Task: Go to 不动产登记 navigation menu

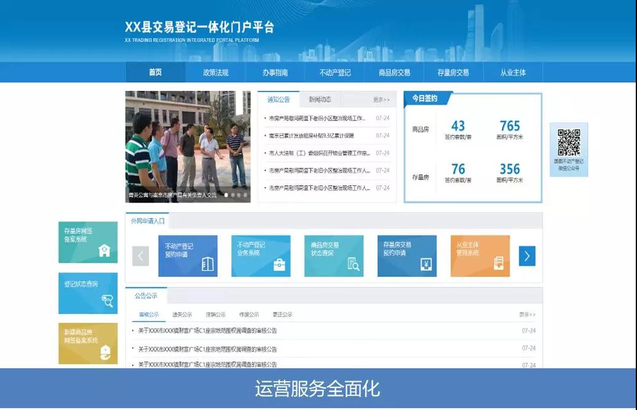Action: tap(335, 72)
